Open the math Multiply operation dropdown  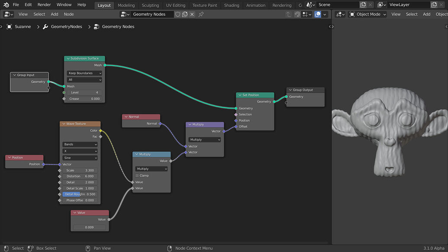pyautogui.click(x=151, y=169)
